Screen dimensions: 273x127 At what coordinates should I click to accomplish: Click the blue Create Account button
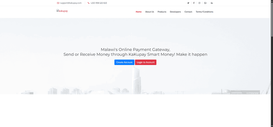click(124, 62)
